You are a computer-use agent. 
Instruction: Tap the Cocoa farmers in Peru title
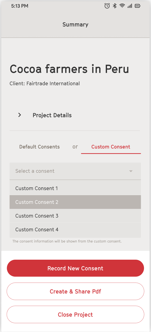[x=69, y=69]
